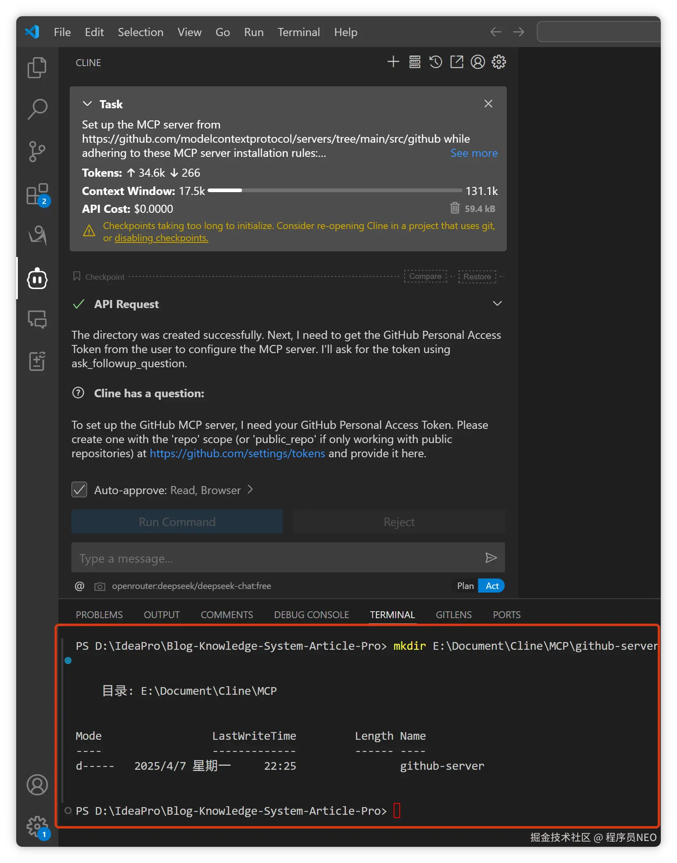Click the Reject button
Image resolution: width=677 pixels, height=863 pixels.
399,522
